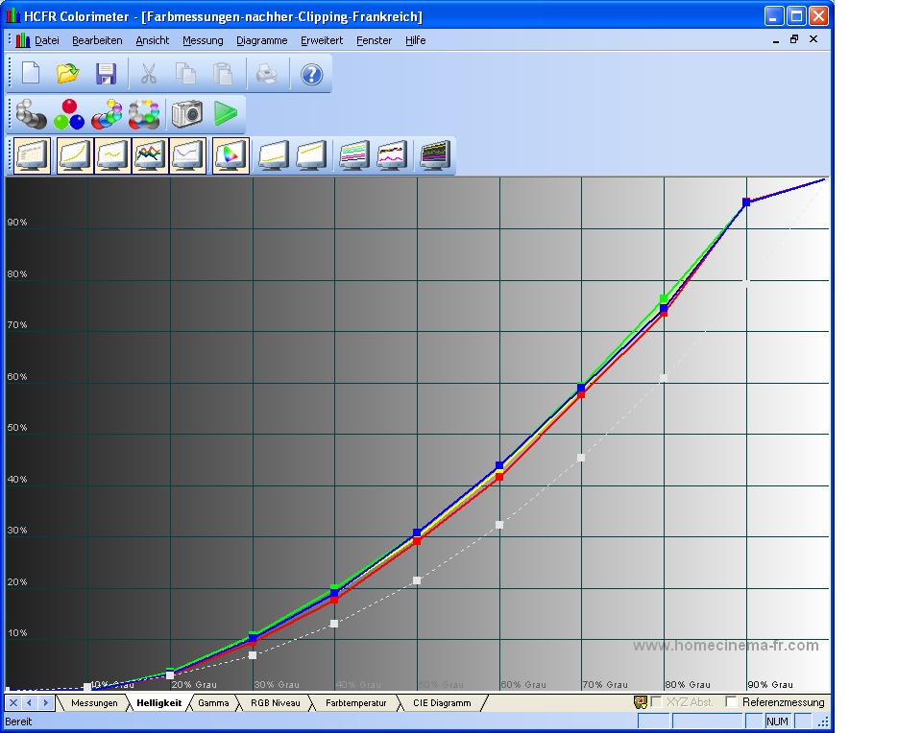Click the small icon left of XYZ Abst.
The width and height of the screenshot is (922, 733).
640,702
